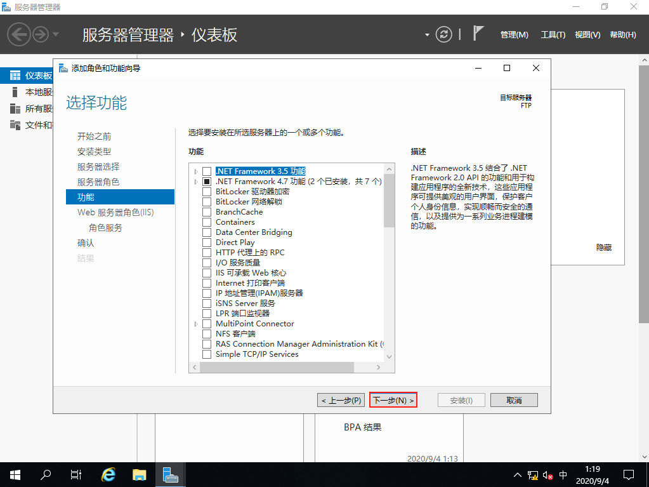Viewport: 649px width, 487px height.
Task: Check HTTP 代理上的 RPC feature
Action: [207, 253]
